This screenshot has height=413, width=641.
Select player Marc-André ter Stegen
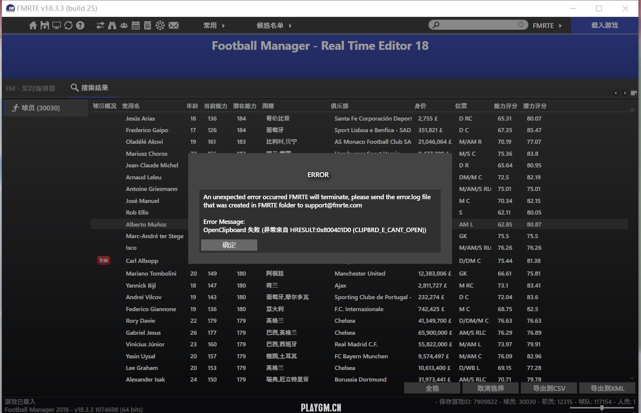pyautogui.click(x=155, y=236)
